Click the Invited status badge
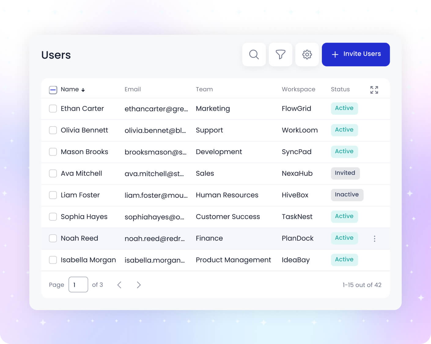This screenshot has height=344, width=431. 345,173
